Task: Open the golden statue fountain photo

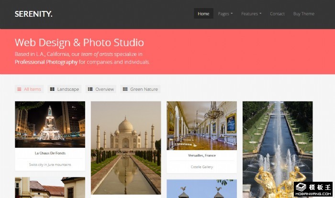Action: tap(277, 149)
